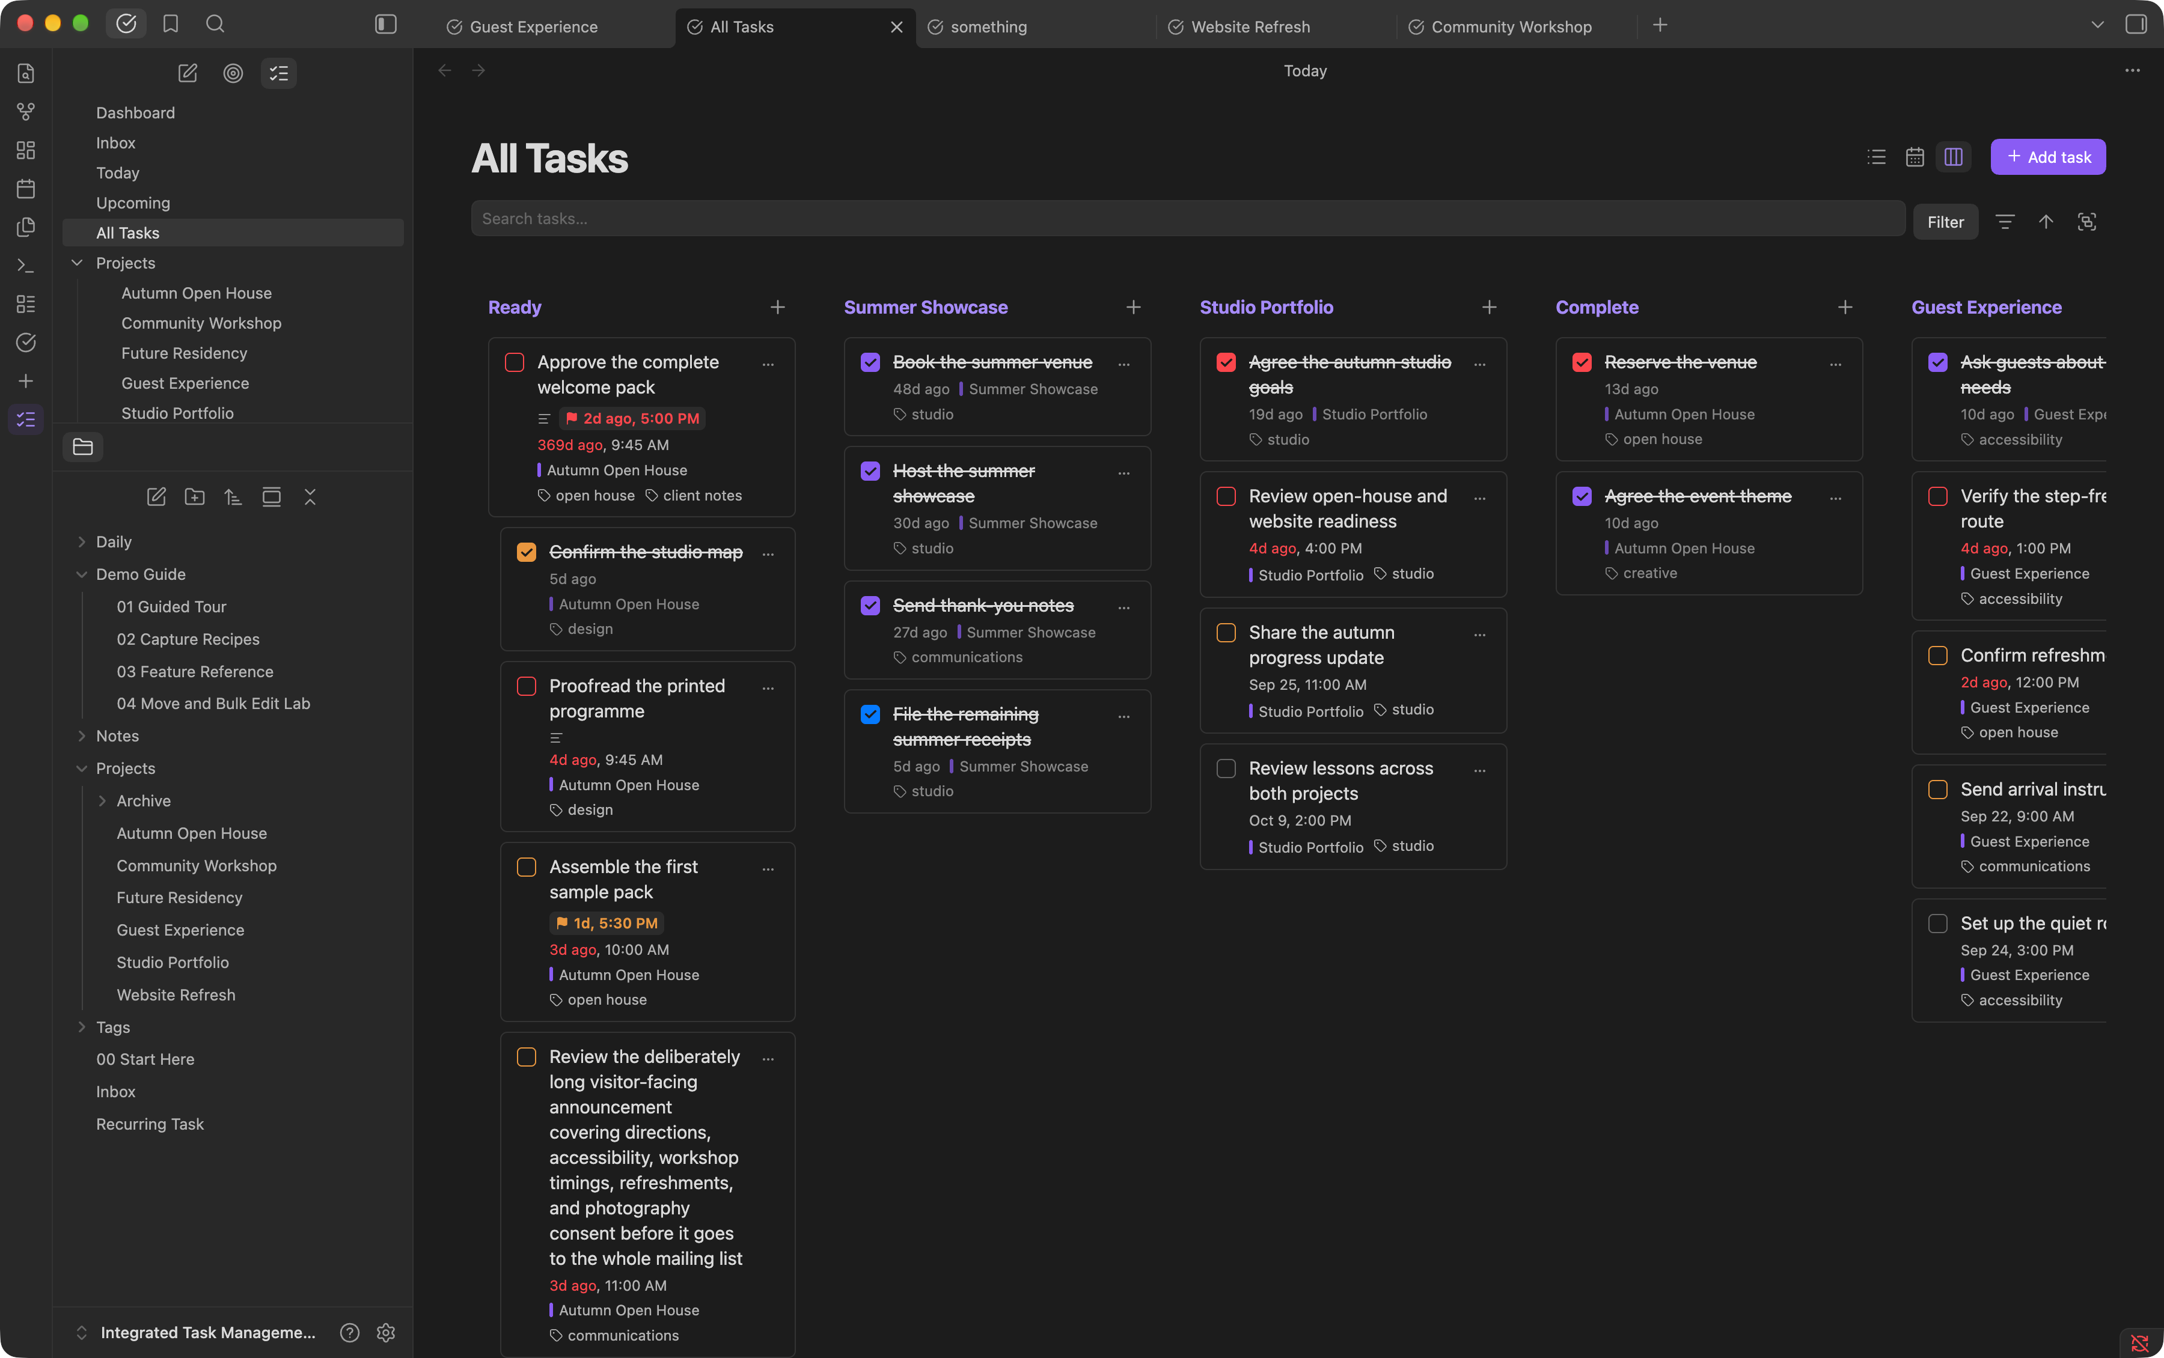
Task: Open Today view in task sidebar
Action: [x=233, y=172]
